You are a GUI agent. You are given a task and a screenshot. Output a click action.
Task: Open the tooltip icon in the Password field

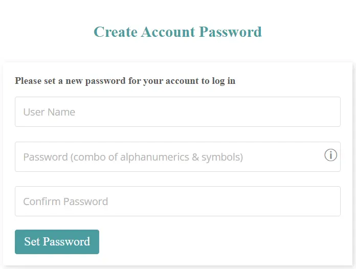point(330,155)
